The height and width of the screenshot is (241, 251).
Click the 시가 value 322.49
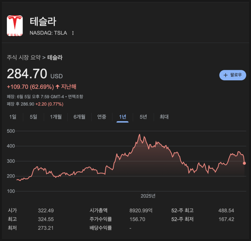pyautogui.click(x=46, y=210)
